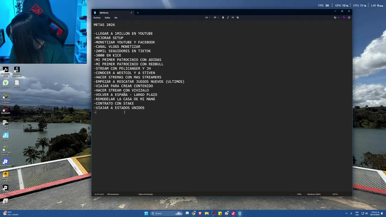Screen dimensions: 386x217
Task: Open the Archivo menu
Action: 97,17
